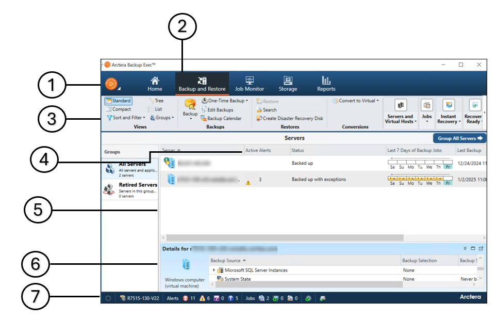Image resolution: width=498 pixels, height=319 pixels.
Task: Select the All Servers group
Action: [130, 169]
